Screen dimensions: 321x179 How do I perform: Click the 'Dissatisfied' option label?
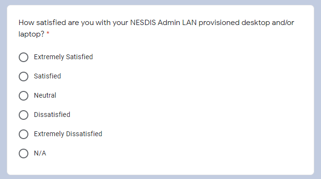pos(52,115)
